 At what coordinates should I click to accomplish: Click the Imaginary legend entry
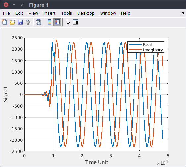pyautogui.click(x=153, y=50)
